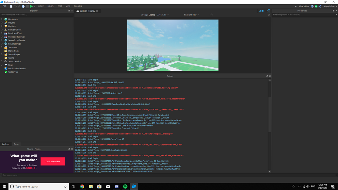Viewport: 338px width, 190px height.
Task: Expand the Workspace tree item
Action: pos(3,19)
